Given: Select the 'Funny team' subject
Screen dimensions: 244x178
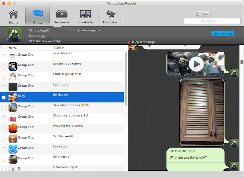Looking at the screenshot, I should (x=61, y=157).
